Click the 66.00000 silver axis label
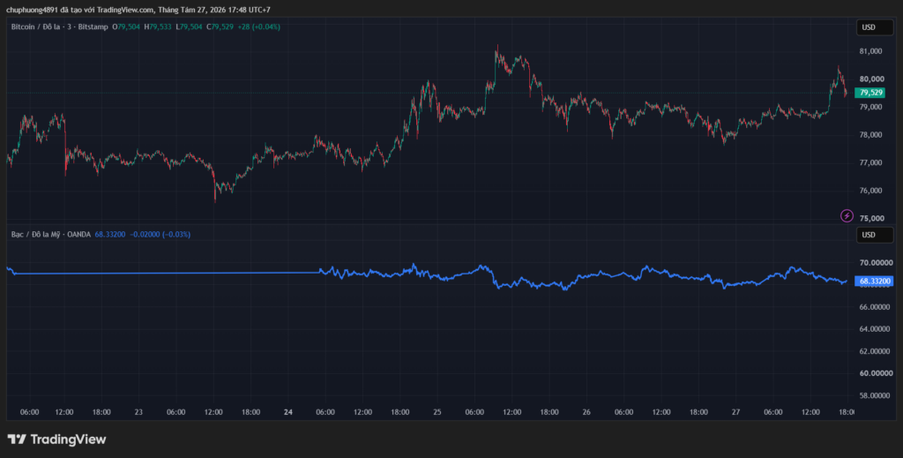The image size is (903, 458). [x=874, y=307]
